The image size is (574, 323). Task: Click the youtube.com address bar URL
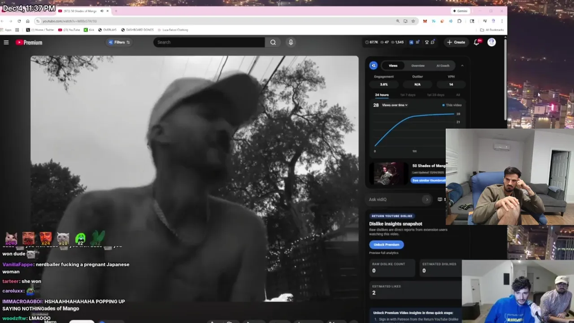(x=70, y=21)
